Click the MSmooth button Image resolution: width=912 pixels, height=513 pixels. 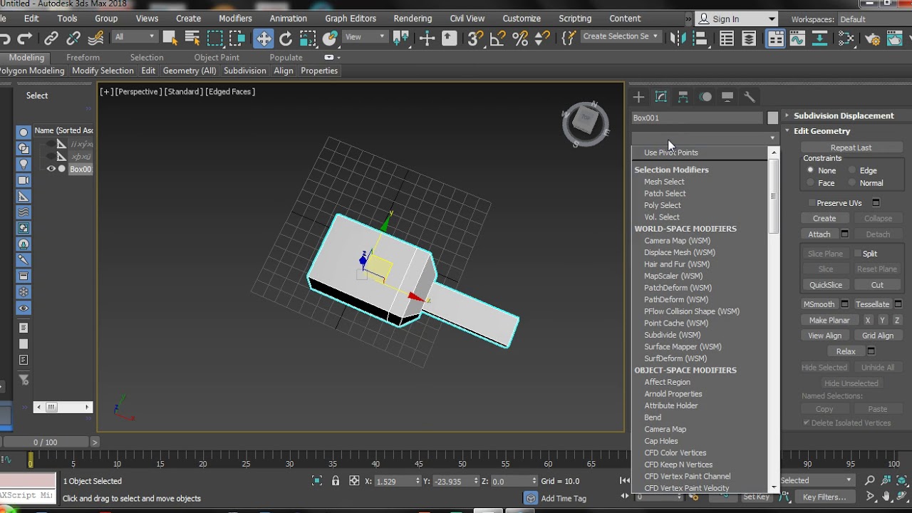pos(819,304)
